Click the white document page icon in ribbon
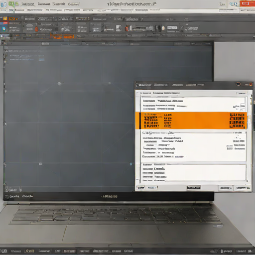Screen dimensions: 255x255 119,28
